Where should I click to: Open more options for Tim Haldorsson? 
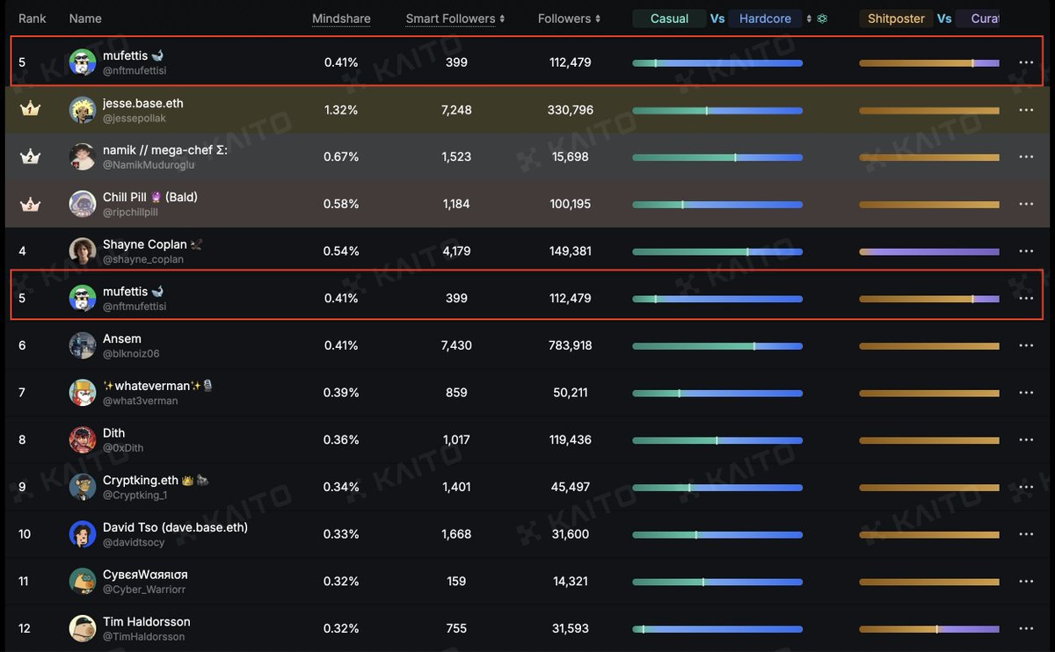tap(1026, 628)
